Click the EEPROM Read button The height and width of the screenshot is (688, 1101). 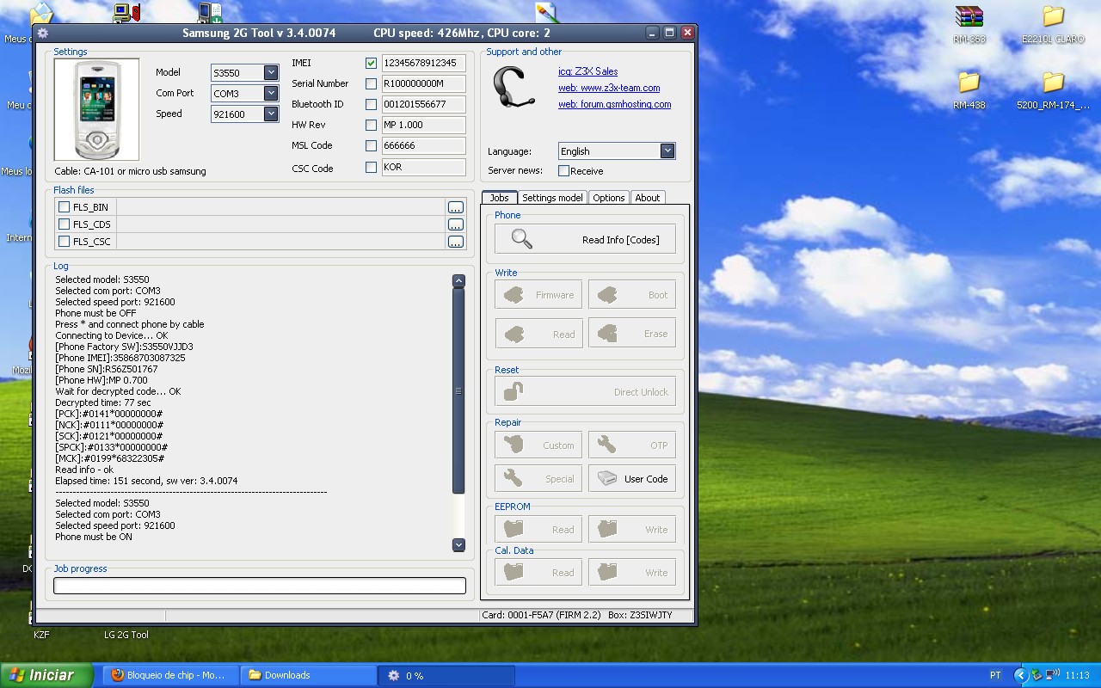pos(538,530)
